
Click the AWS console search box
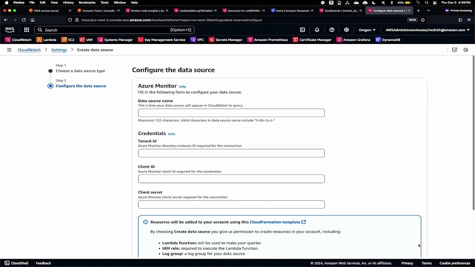click(114, 30)
